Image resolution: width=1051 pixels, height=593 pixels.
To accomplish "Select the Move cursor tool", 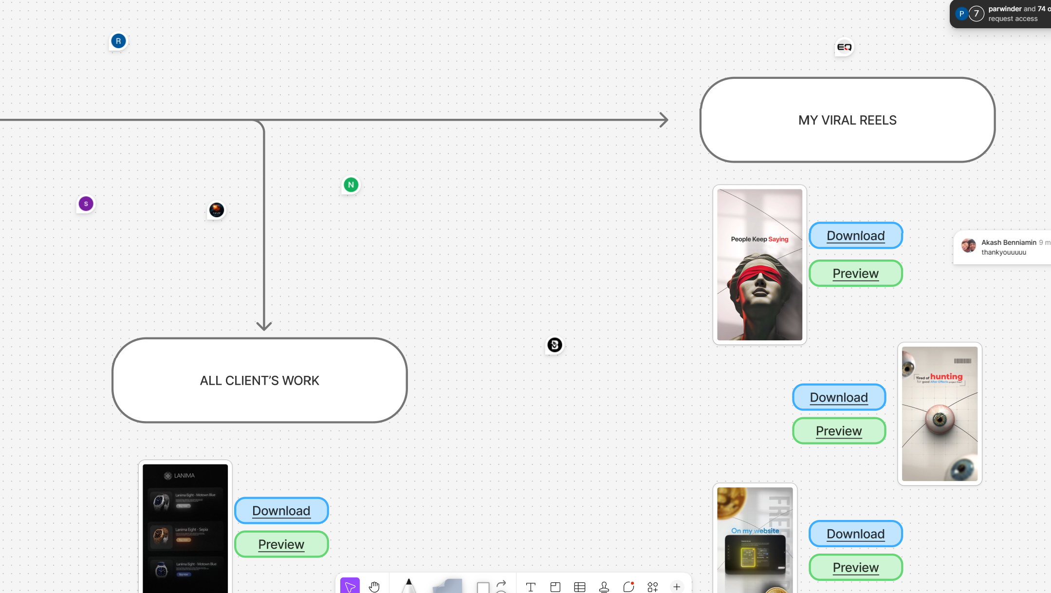I will (350, 586).
